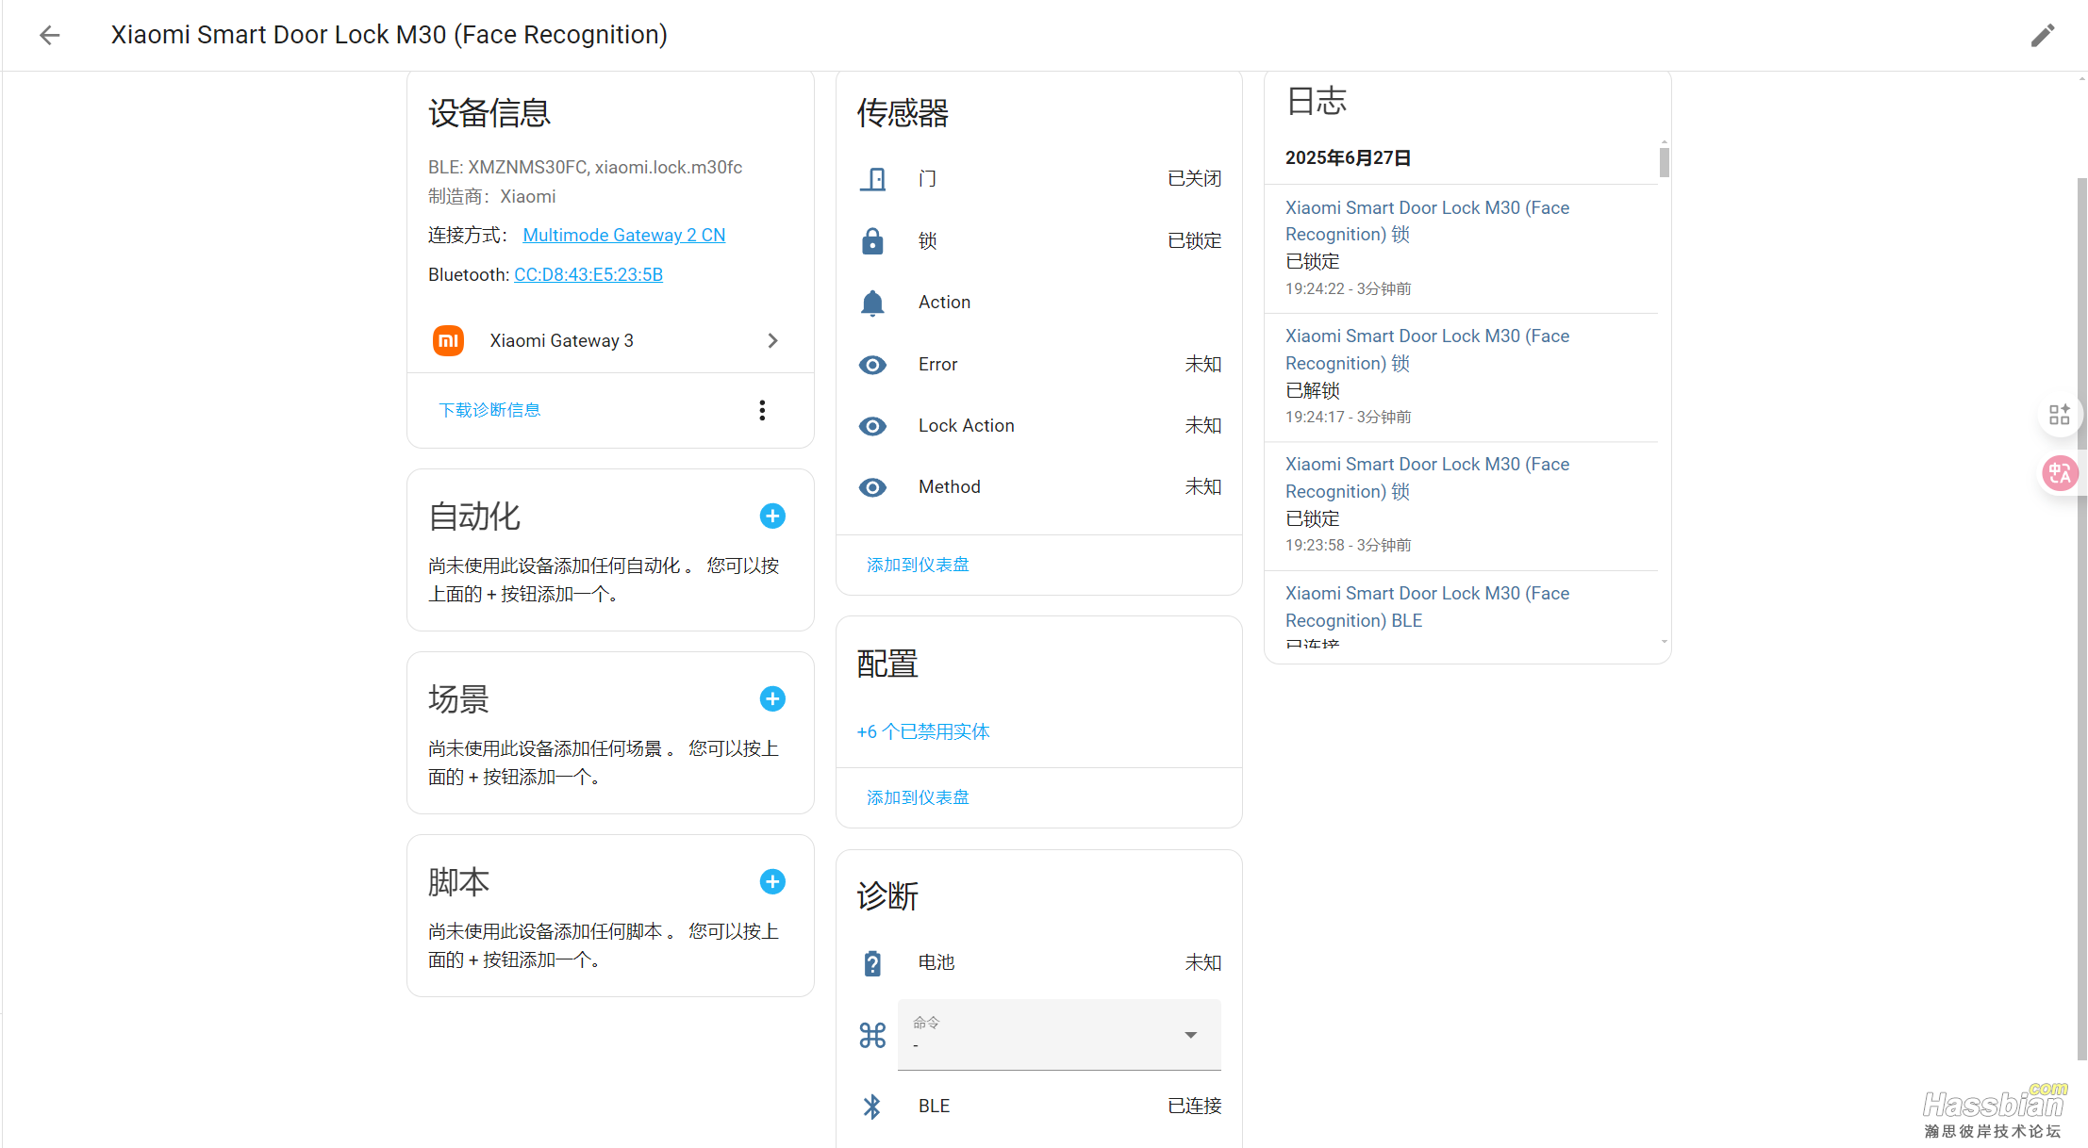Open the Error row showing 未知
This screenshot has width=2088, height=1148.
click(1039, 365)
